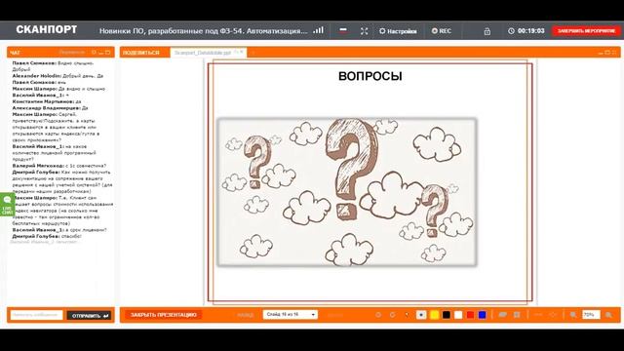
Task: Close the Scanport presentation tab
Action: (x=241, y=52)
